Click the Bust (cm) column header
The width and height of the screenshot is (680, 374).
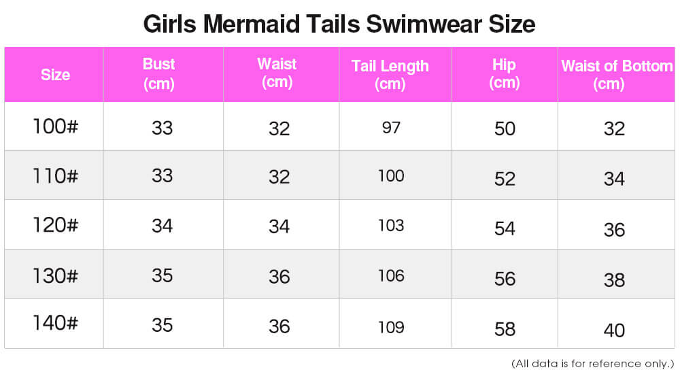[x=158, y=73]
